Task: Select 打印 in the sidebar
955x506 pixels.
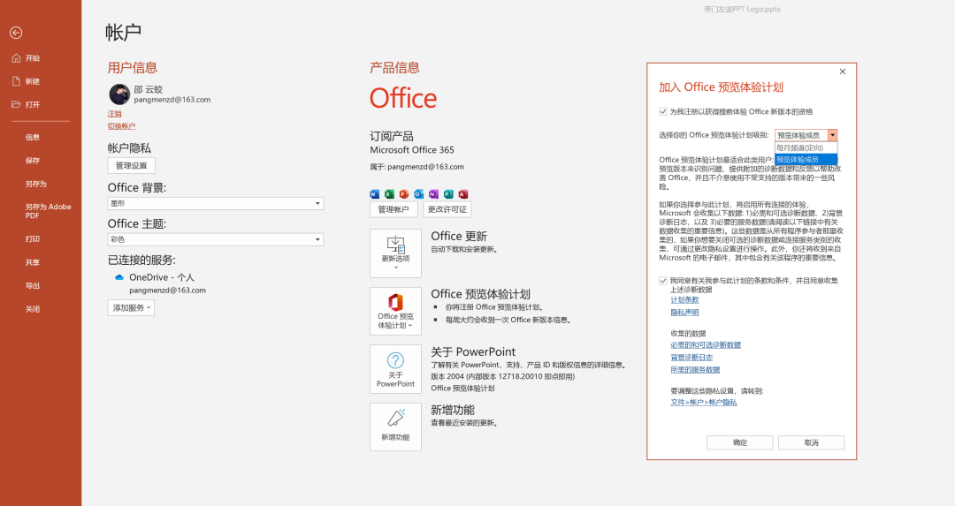Action: [x=33, y=239]
